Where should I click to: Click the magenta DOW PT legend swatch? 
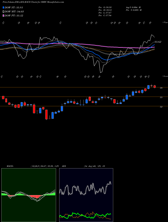(3, 15)
